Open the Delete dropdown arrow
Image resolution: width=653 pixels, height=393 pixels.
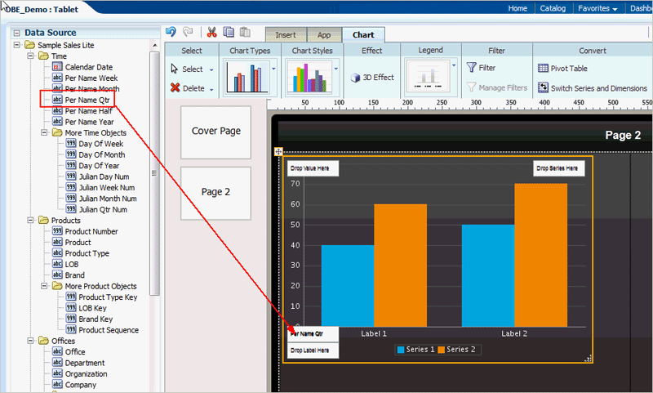pos(211,89)
